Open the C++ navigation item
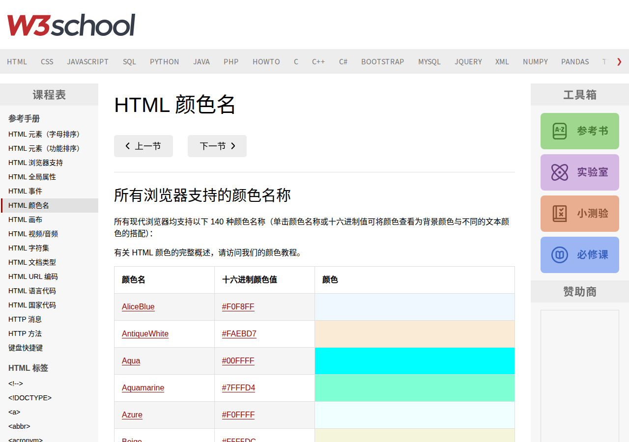 click(318, 61)
